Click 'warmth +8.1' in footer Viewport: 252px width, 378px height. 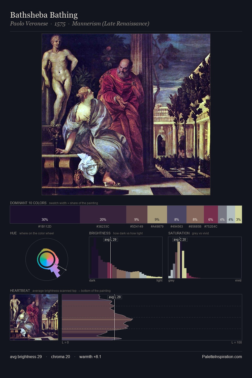pyautogui.click(x=90, y=357)
